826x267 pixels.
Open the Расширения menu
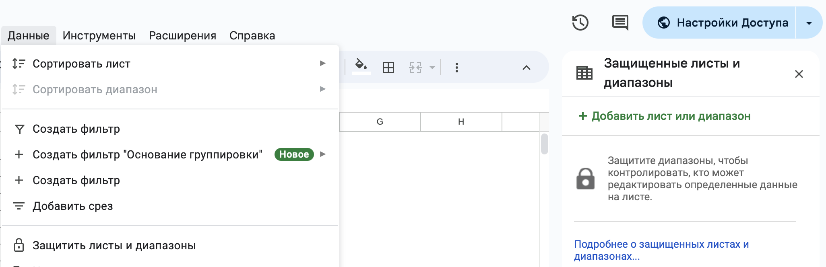182,36
